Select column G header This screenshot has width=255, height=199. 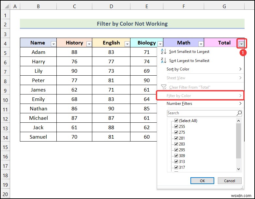coord(224,6)
